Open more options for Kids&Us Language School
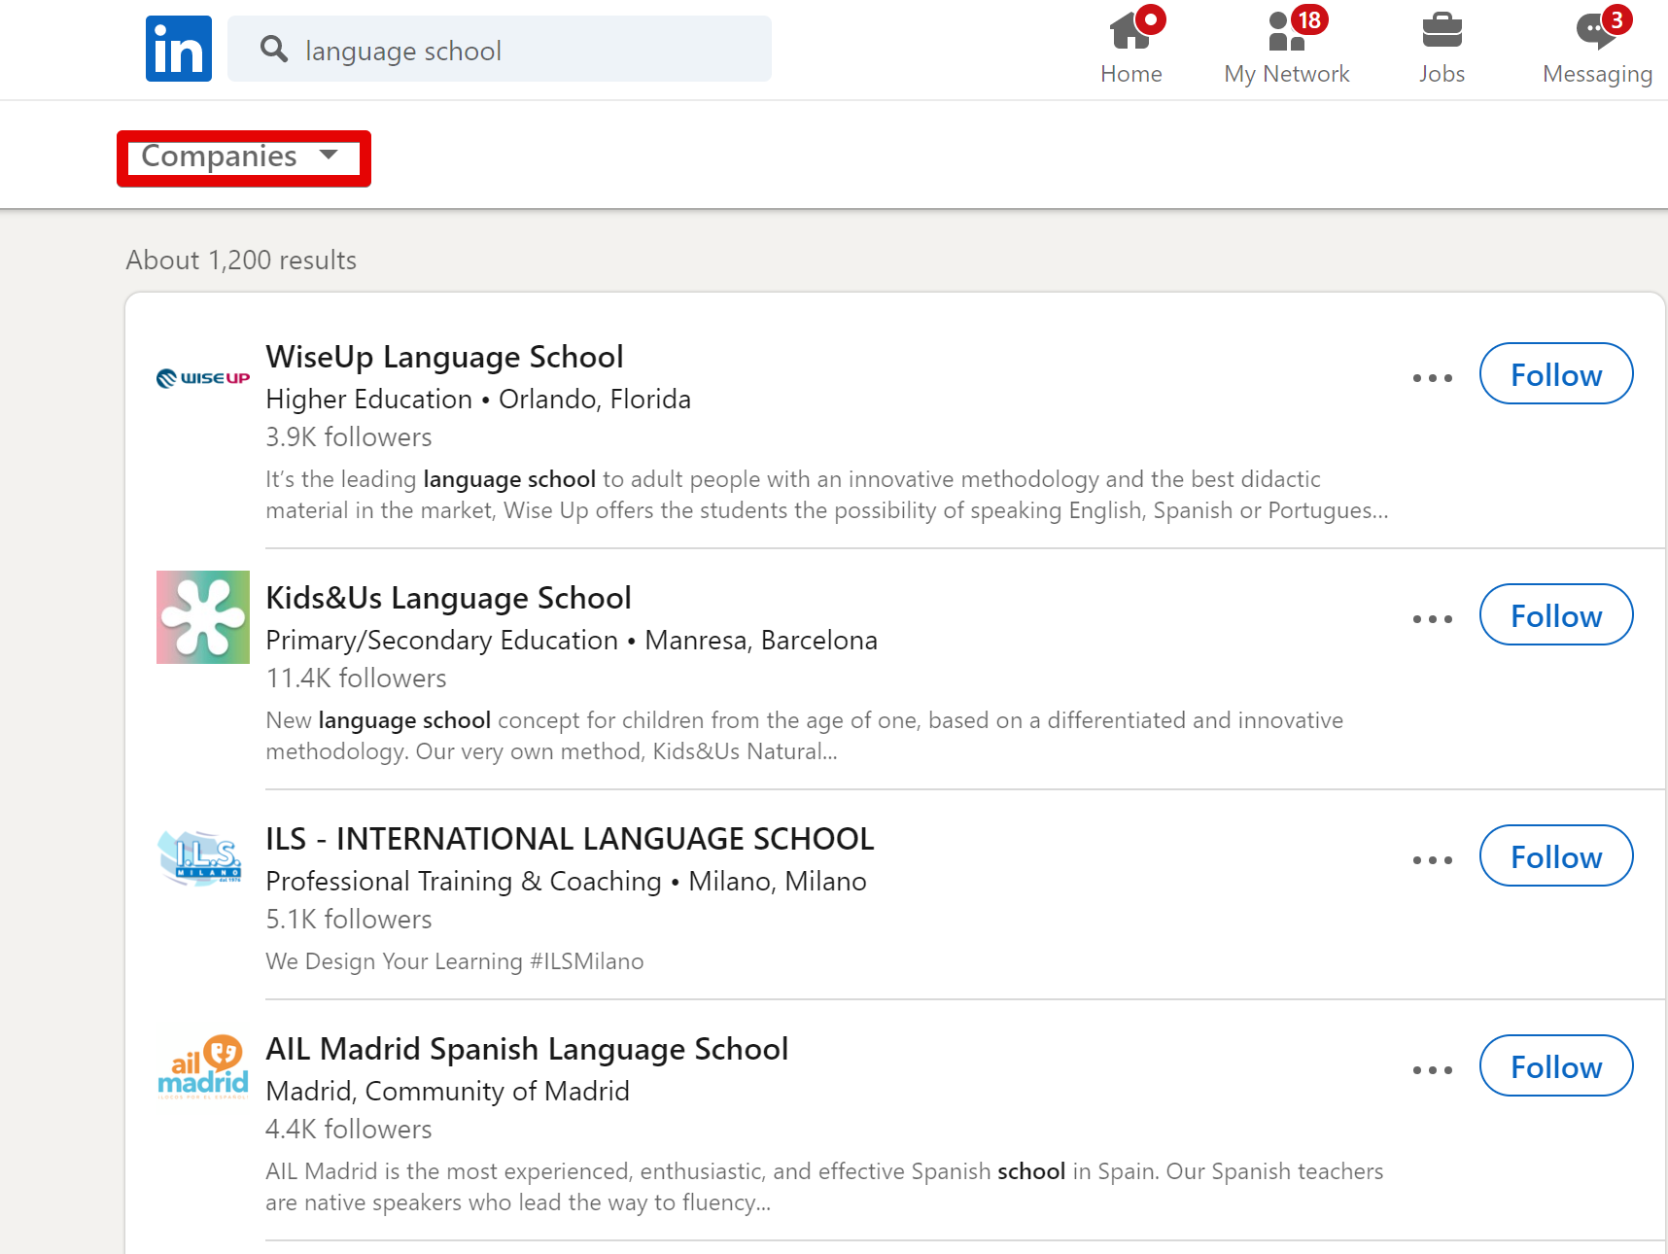 [x=1433, y=618]
